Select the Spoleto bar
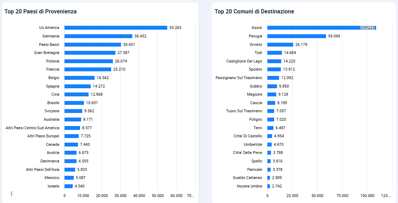This screenshot has height=203, width=398. coord(274,69)
